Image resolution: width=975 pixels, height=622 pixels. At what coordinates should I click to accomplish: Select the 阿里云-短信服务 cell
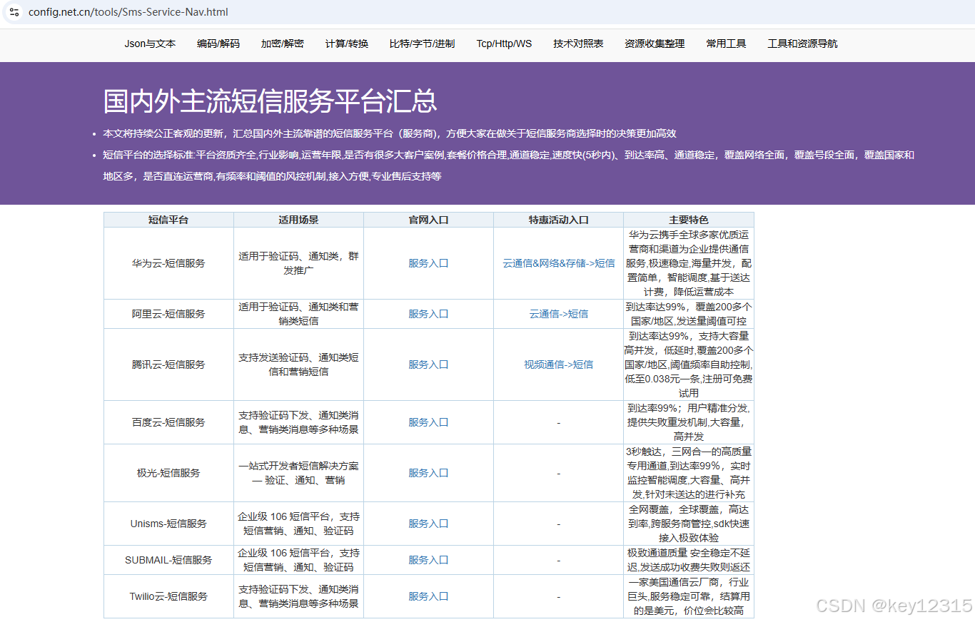tap(168, 314)
